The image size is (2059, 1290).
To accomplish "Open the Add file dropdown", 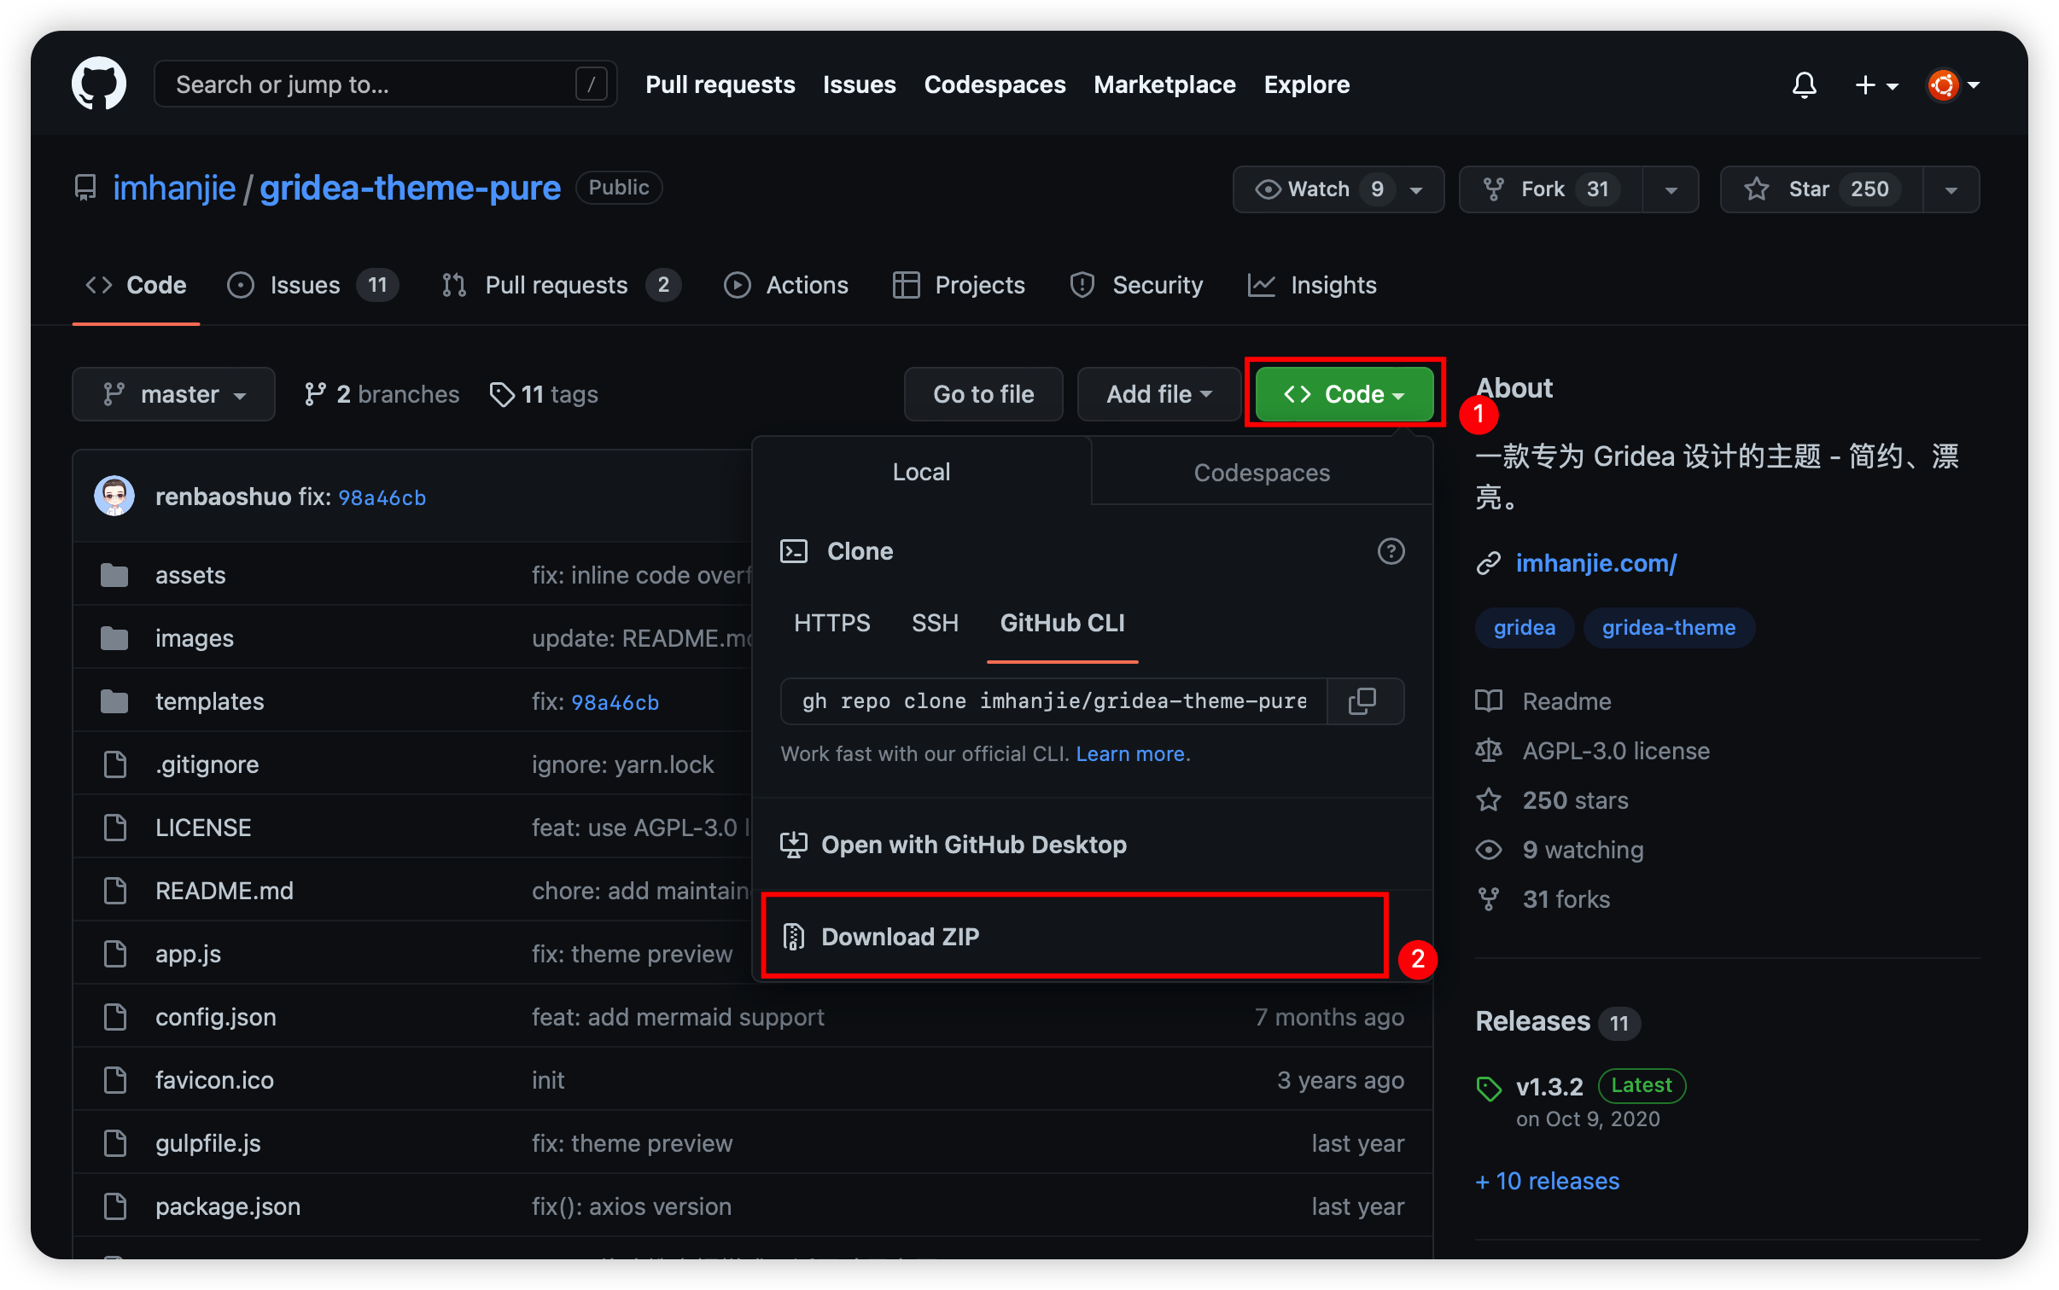I will (1158, 394).
